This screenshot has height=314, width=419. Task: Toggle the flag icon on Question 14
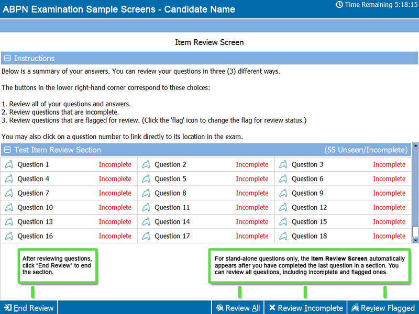[146, 221]
